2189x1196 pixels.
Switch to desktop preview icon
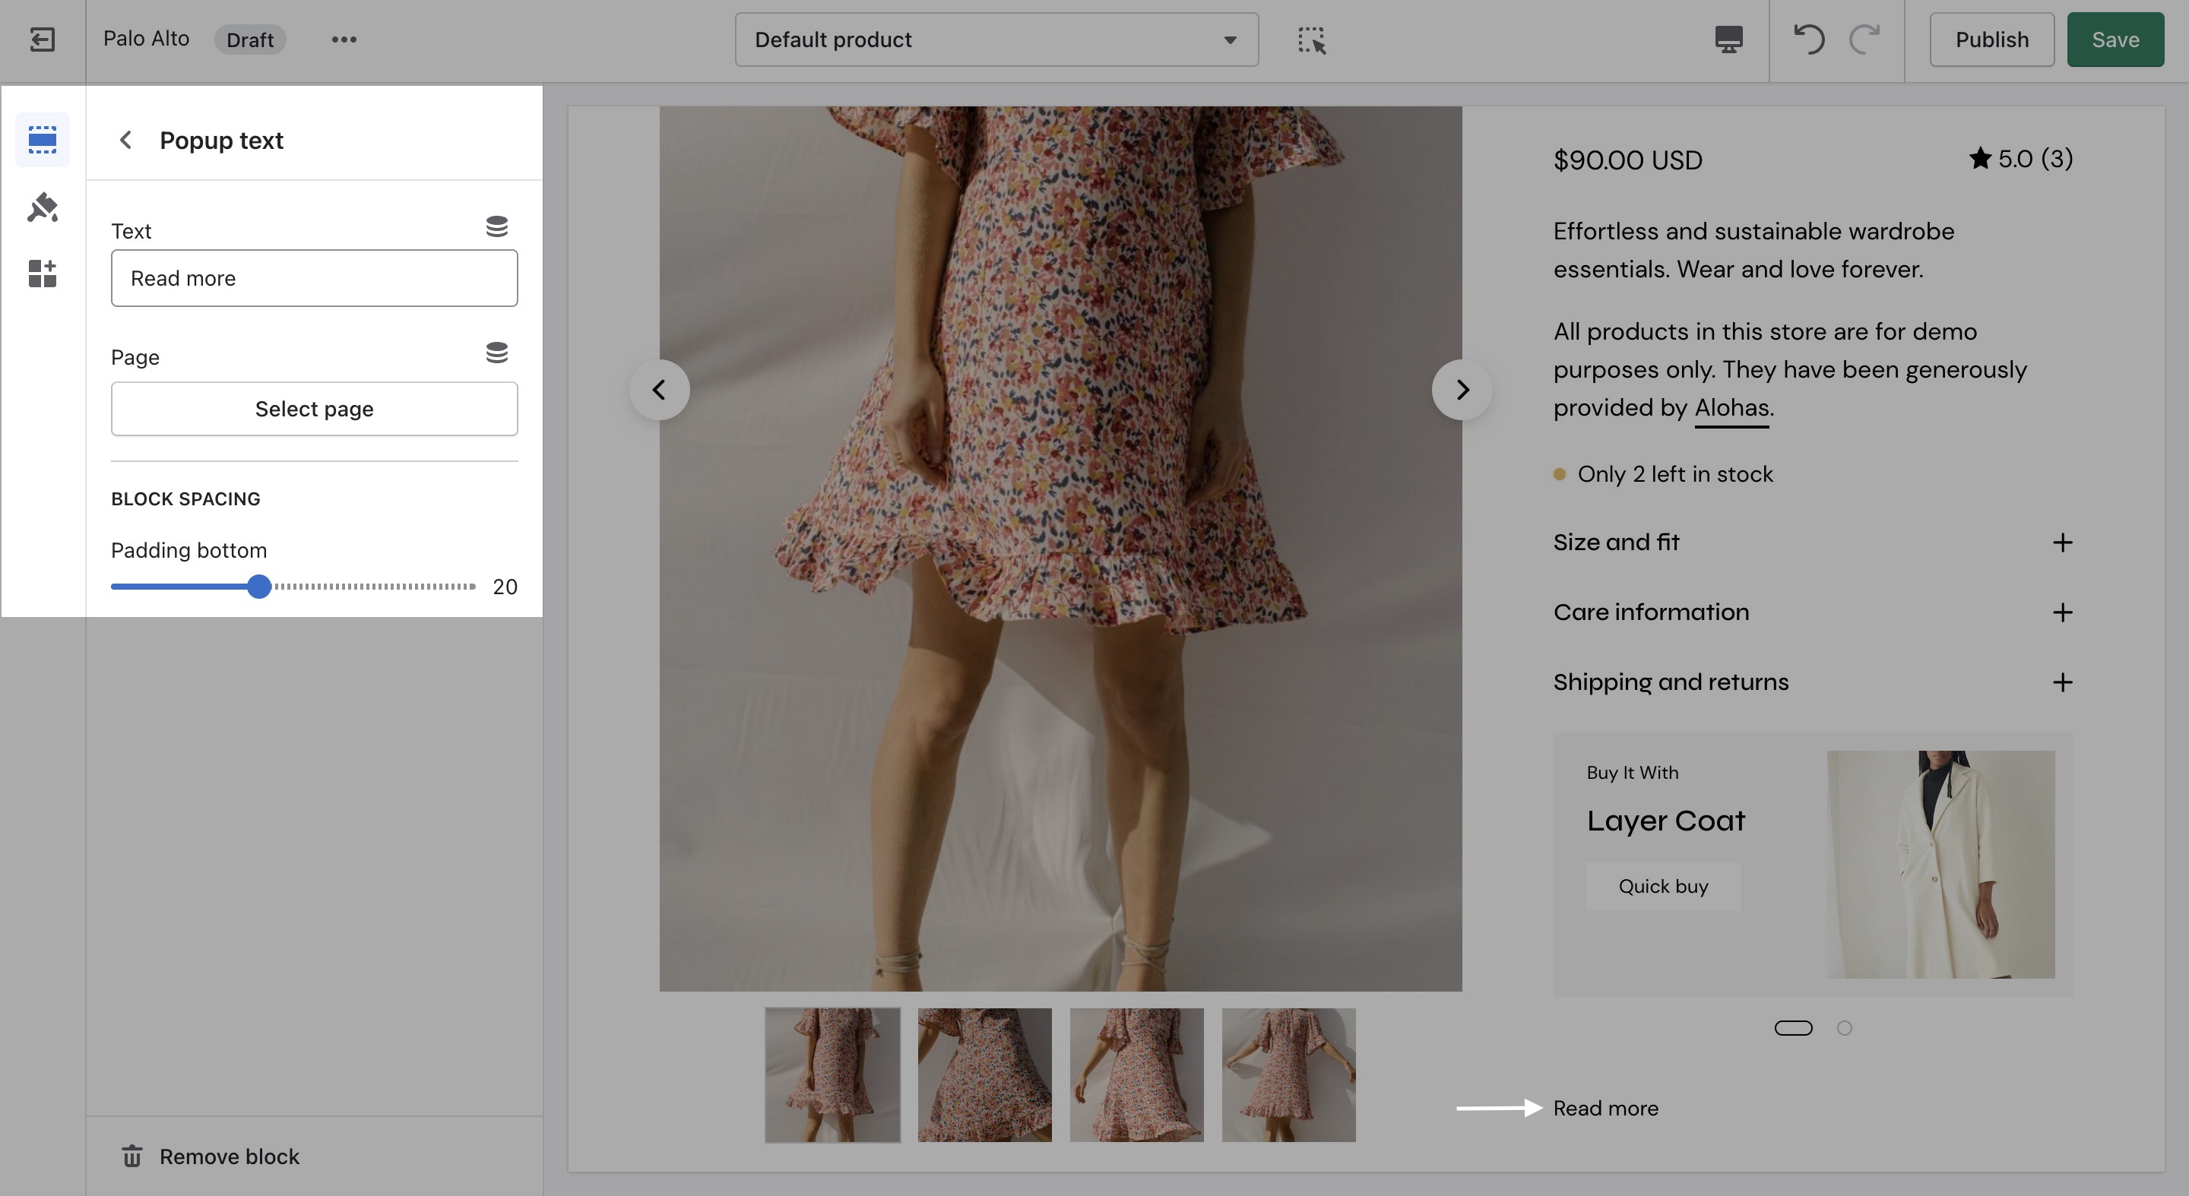pos(1728,39)
